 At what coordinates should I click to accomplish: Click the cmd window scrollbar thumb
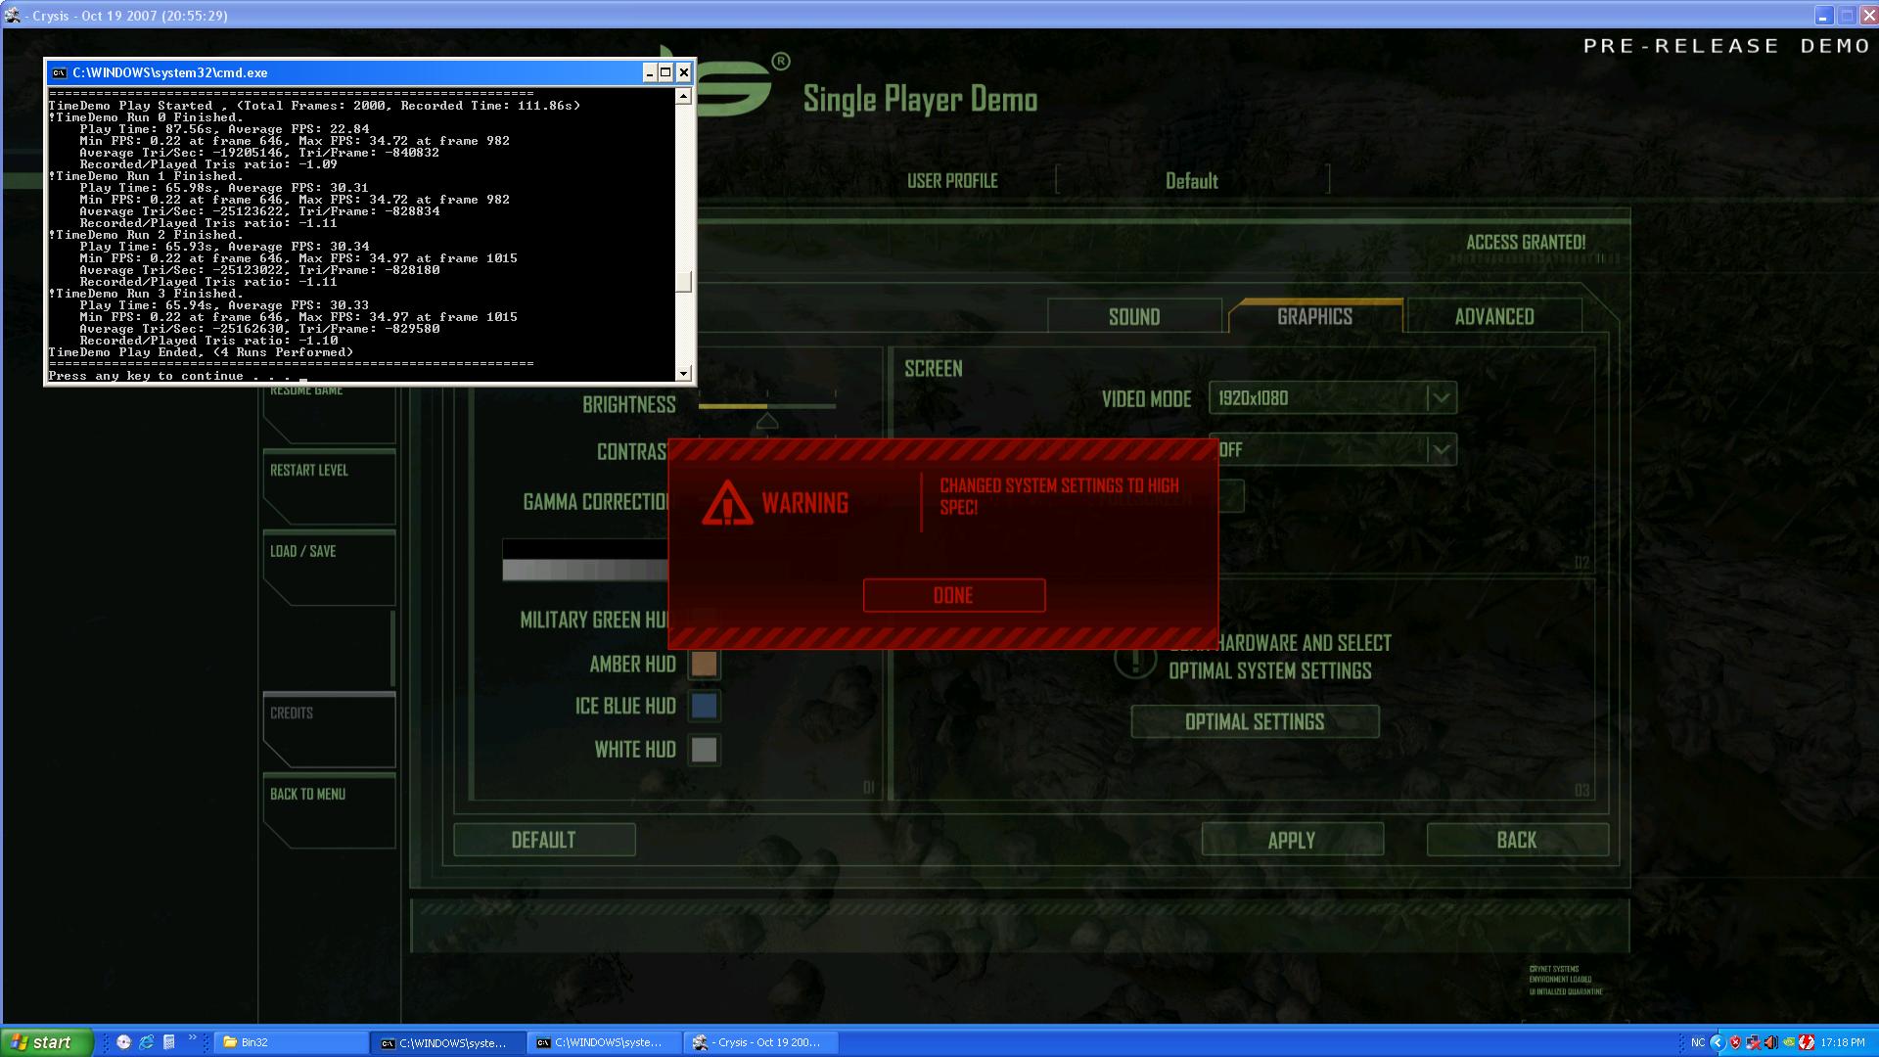[684, 281]
